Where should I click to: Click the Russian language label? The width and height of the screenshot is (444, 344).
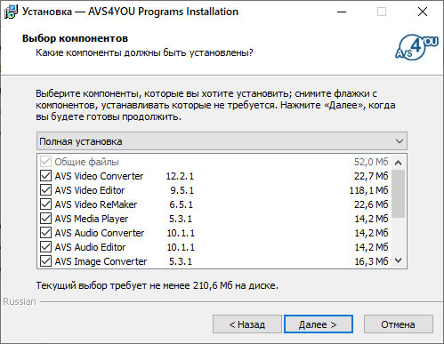click(20, 301)
